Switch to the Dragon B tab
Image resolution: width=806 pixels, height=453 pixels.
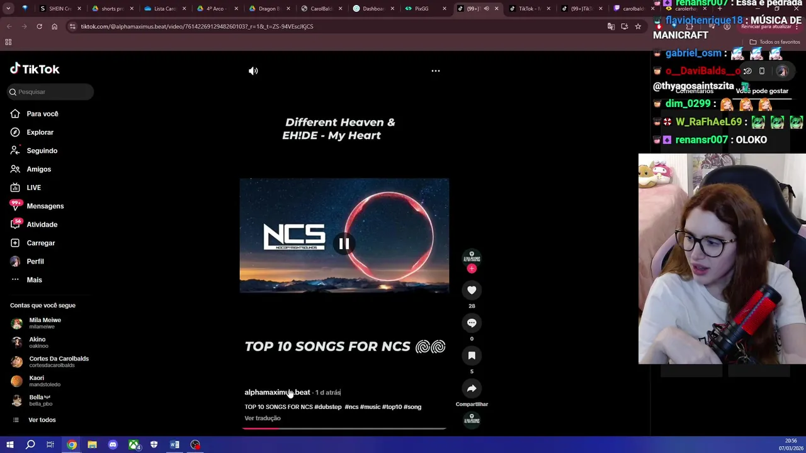tap(269, 9)
